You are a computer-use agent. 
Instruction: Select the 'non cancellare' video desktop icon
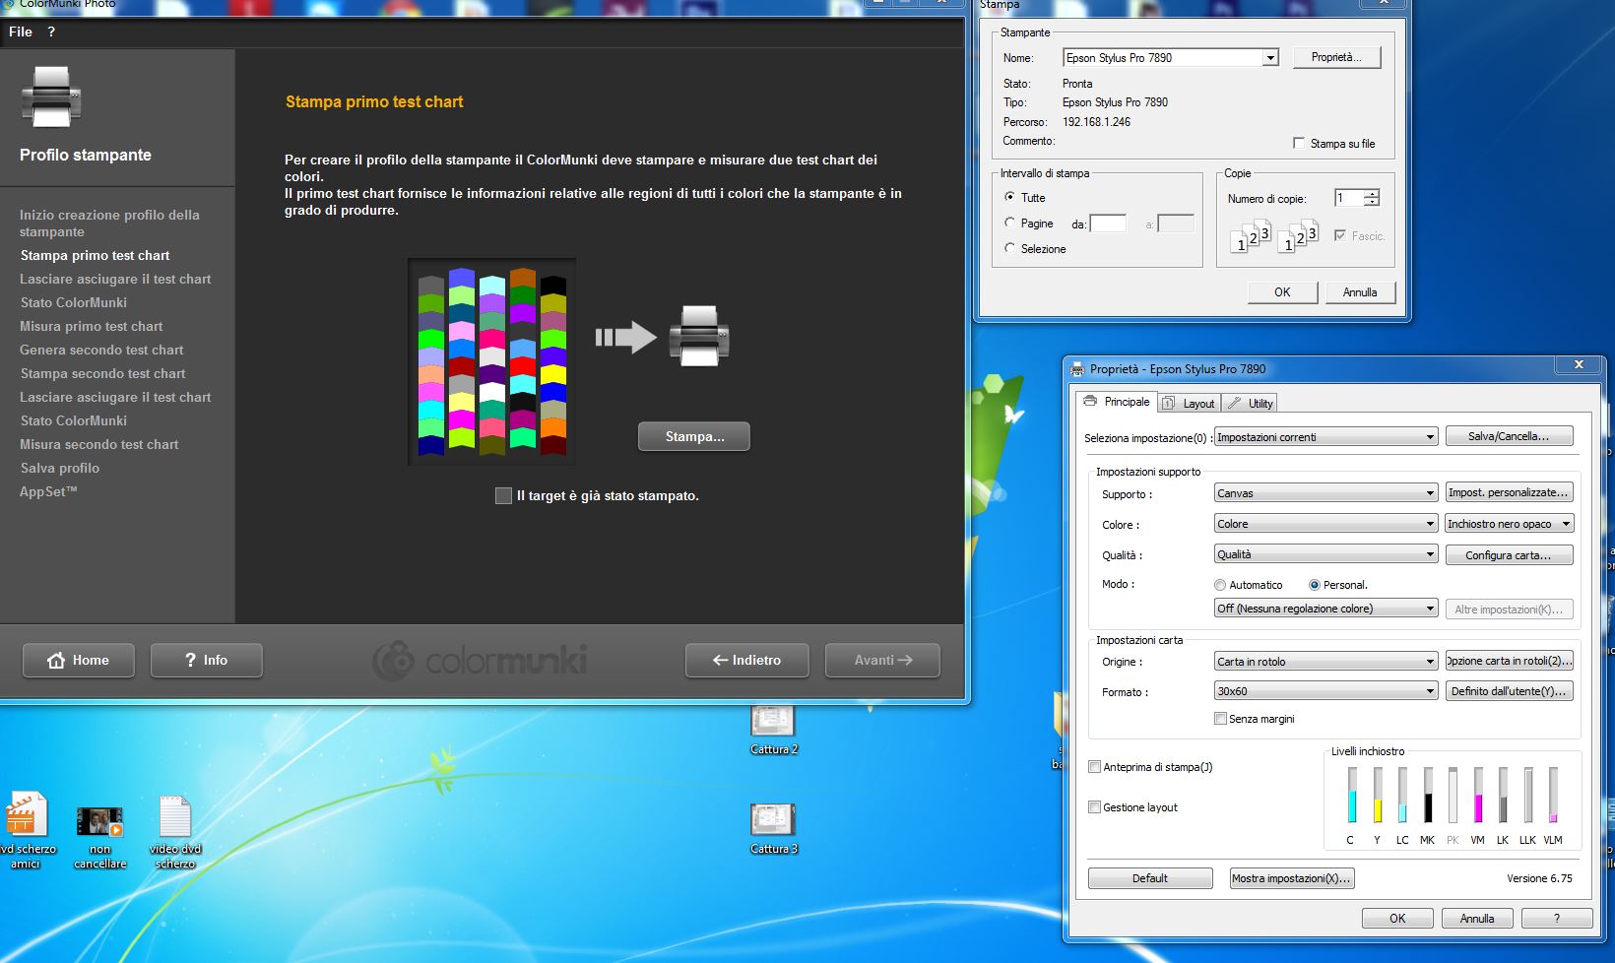click(x=99, y=838)
